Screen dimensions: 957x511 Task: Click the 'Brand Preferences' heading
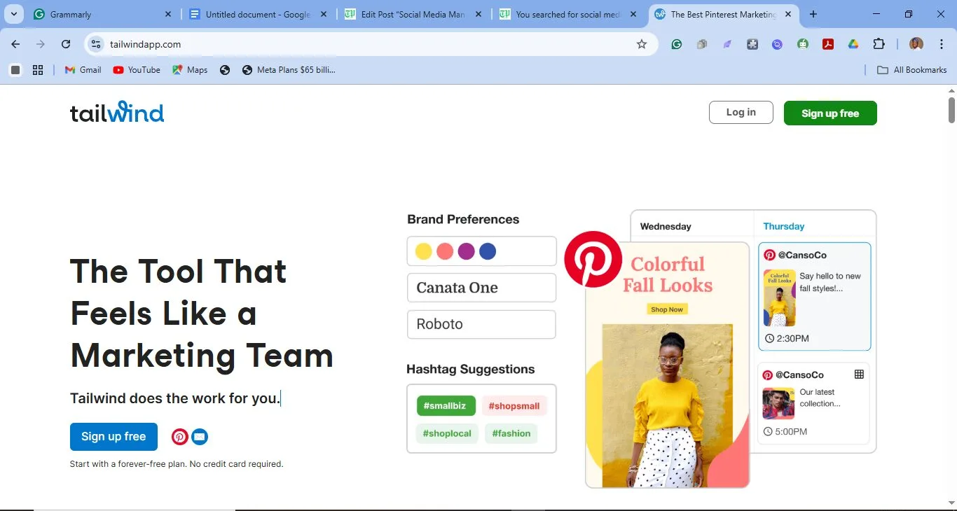pyautogui.click(x=463, y=219)
